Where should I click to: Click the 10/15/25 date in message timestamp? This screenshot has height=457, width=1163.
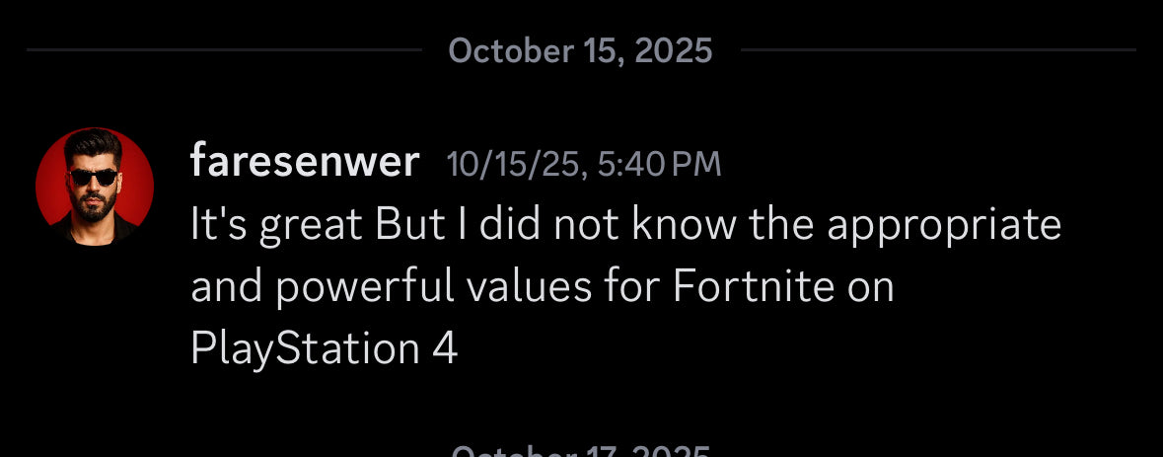(x=514, y=164)
